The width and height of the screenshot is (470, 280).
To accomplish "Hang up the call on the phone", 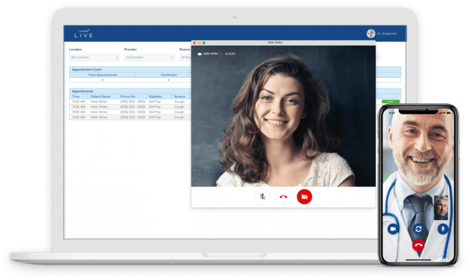I will point(418,246).
